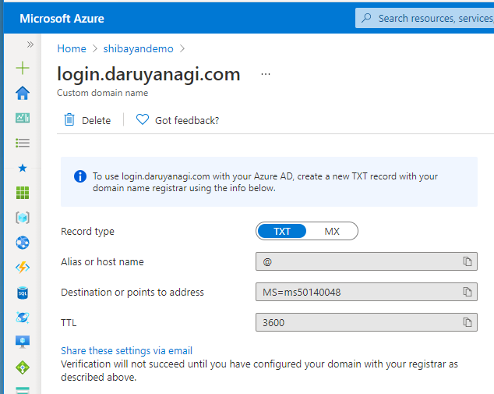This screenshot has height=394, width=494.
Task: Expand the Azure sidebar with the double chevron
Action: pyautogui.click(x=30, y=44)
